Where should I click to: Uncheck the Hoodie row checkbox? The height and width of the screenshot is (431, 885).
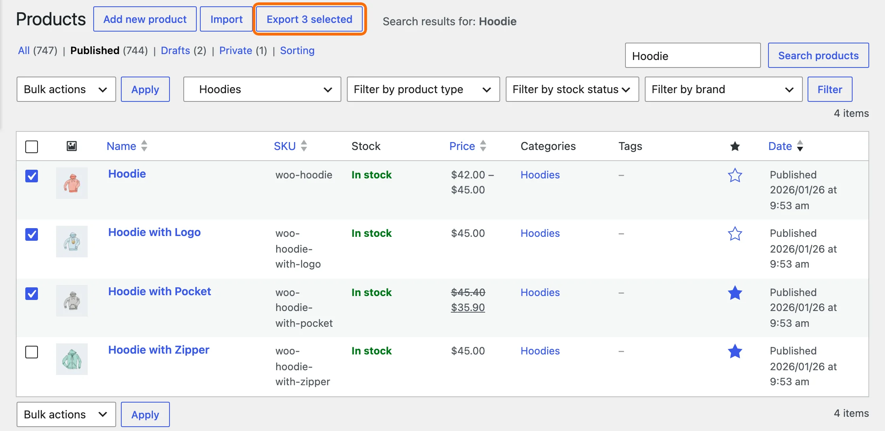coord(32,176)
